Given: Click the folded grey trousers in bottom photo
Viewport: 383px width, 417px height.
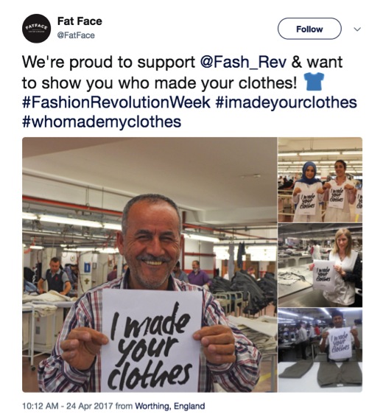Looking at the screenshot, I should [320, 374].
